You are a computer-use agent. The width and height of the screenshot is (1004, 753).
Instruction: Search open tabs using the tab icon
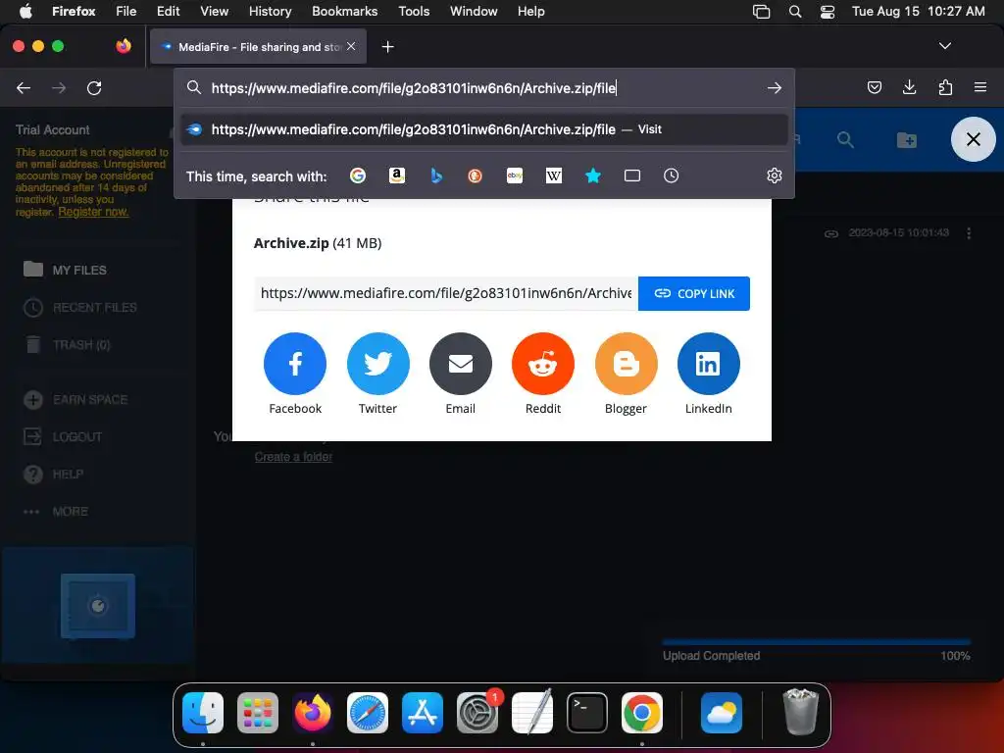point(632,176)
